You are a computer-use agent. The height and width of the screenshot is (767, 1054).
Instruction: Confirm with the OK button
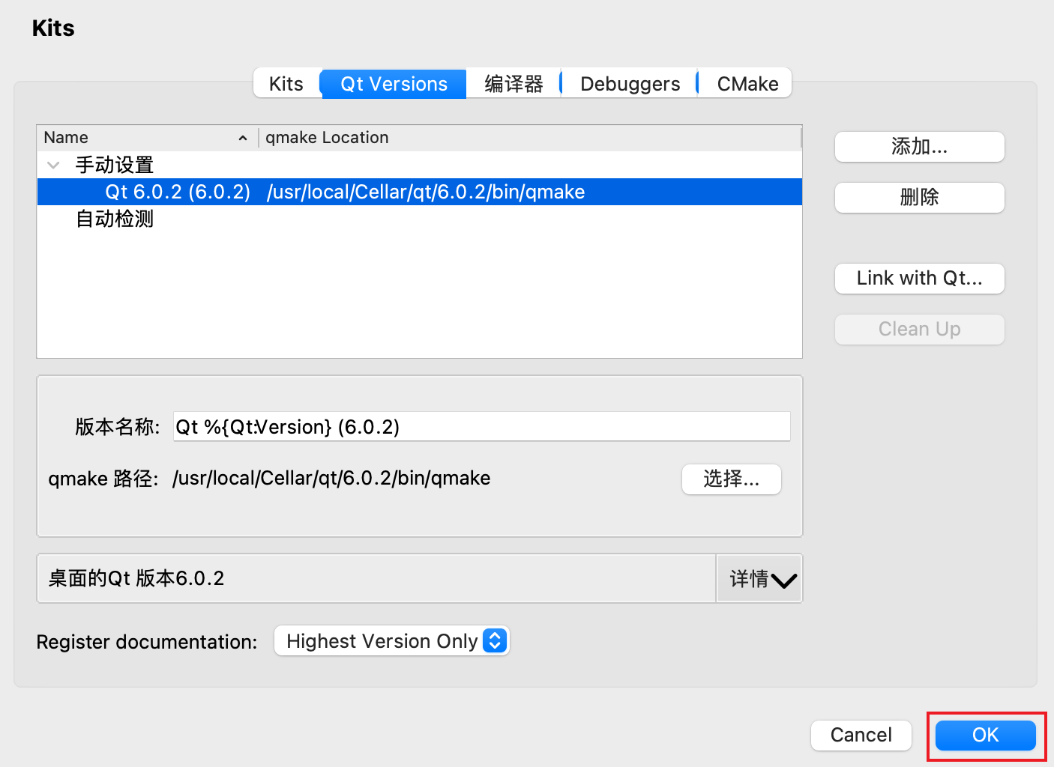(x=985, y=736)
